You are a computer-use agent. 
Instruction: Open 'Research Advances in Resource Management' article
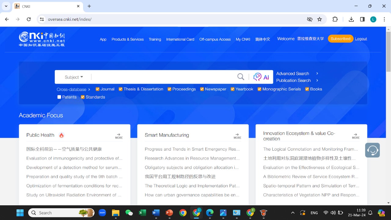tap(192, 158)
